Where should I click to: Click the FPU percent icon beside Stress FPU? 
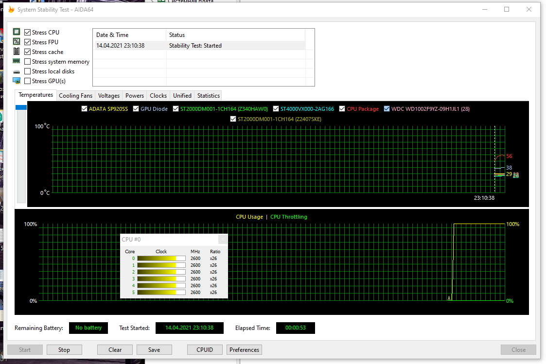[x=17, y=41]
